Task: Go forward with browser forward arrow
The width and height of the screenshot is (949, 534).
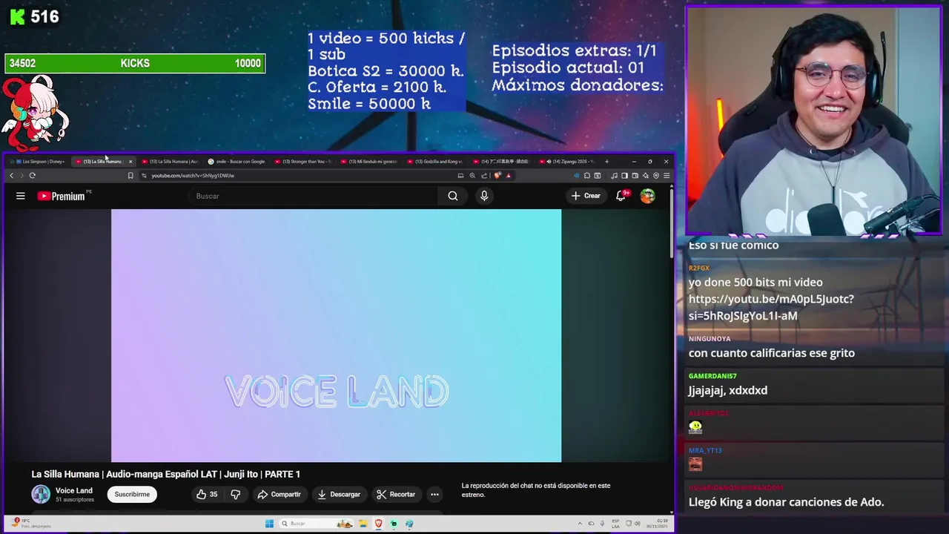Action: click(22, 176)
